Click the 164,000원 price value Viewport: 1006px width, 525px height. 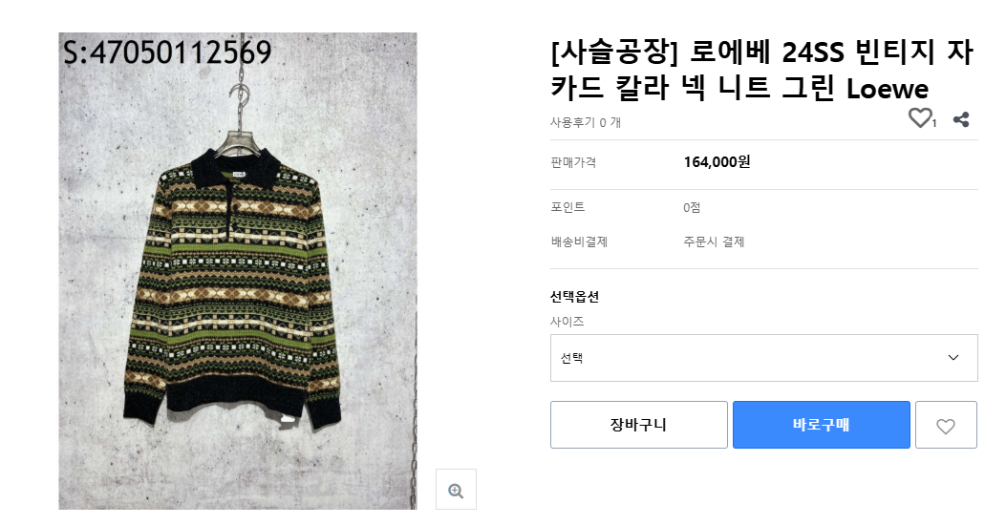click(717, 161)
